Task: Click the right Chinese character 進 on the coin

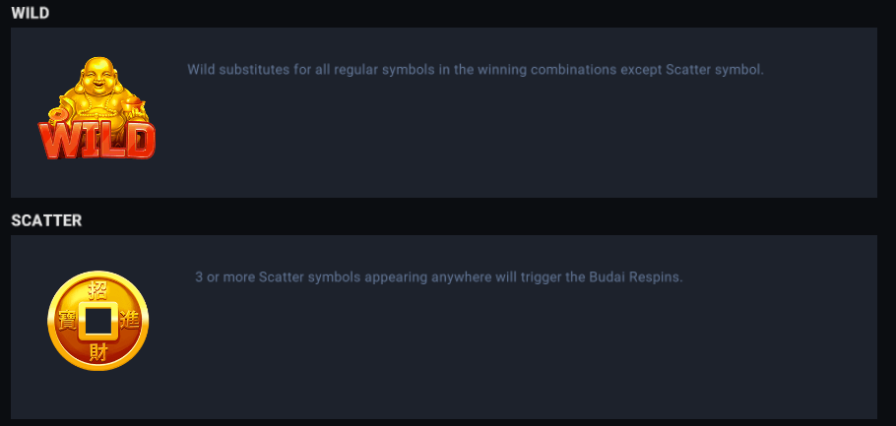Action: [128, 322]
